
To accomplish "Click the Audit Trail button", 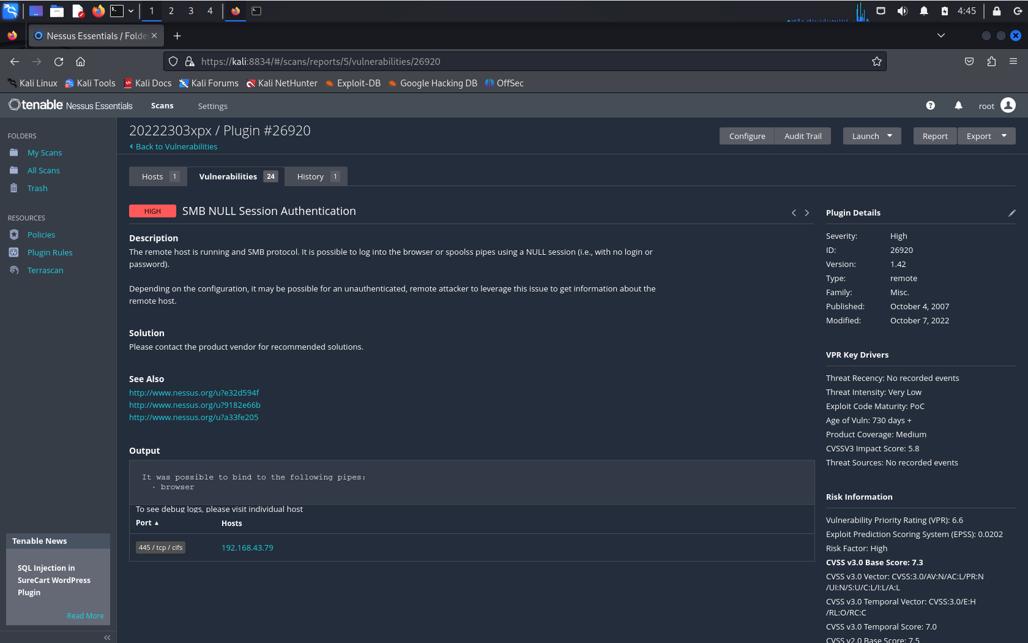I will 803,136.
